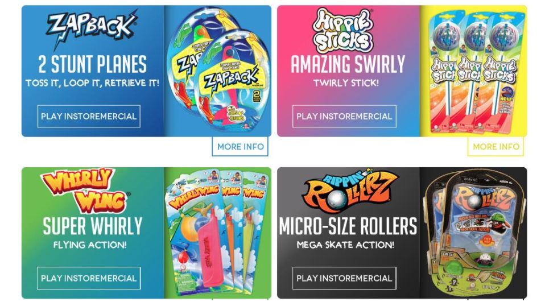Click the "Toss it, loop it, retrieve it!" tagline

[93, 84]
